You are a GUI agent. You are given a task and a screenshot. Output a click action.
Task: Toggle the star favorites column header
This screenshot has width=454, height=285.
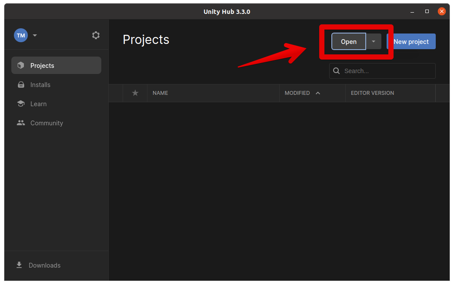click(x=135, y=93)
